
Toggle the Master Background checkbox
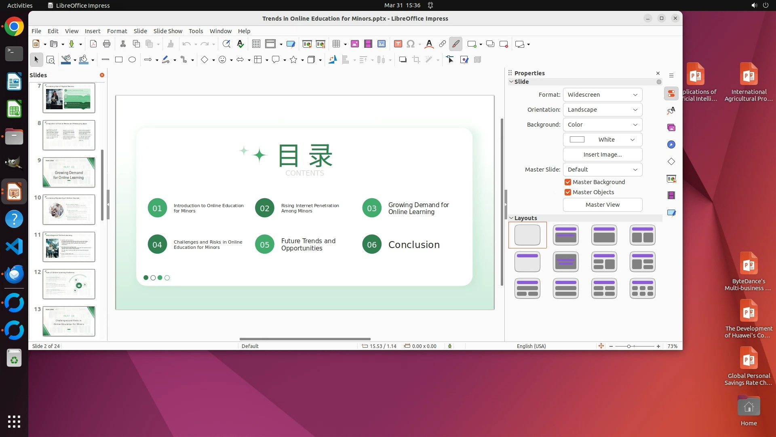pyautogui.click(x=568, y=182)
